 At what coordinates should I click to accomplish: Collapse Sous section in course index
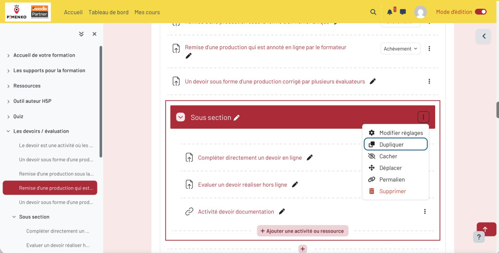coord(14,217)
